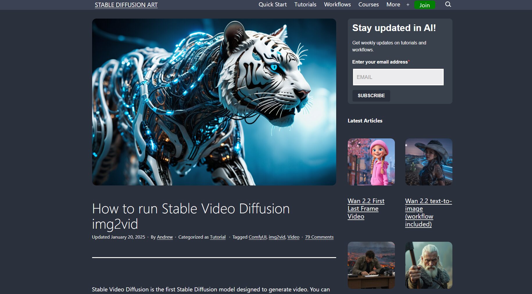Open the Quick Start menu item

tap(273, 4)
